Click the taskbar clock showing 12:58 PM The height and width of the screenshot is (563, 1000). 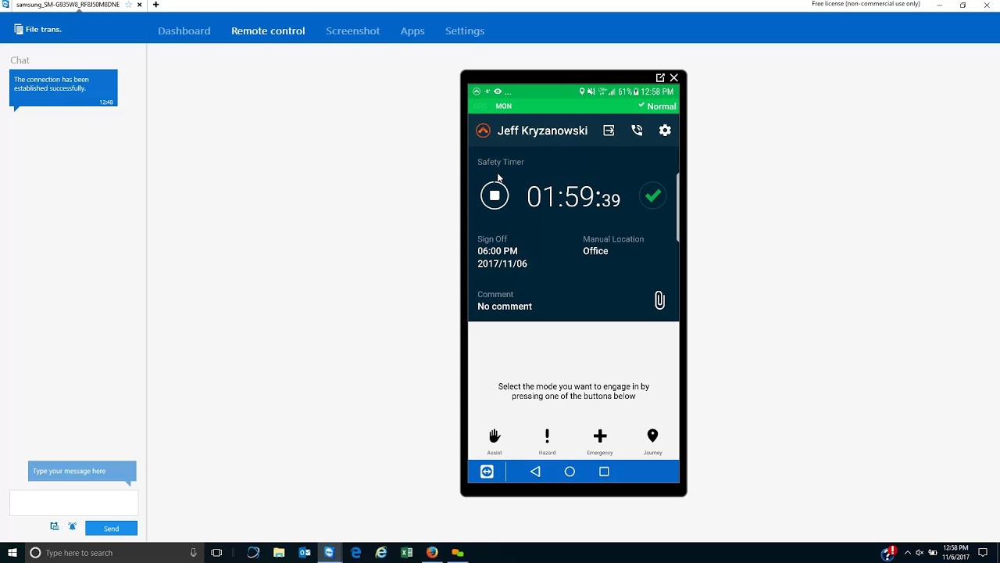(x=956, y=553)
